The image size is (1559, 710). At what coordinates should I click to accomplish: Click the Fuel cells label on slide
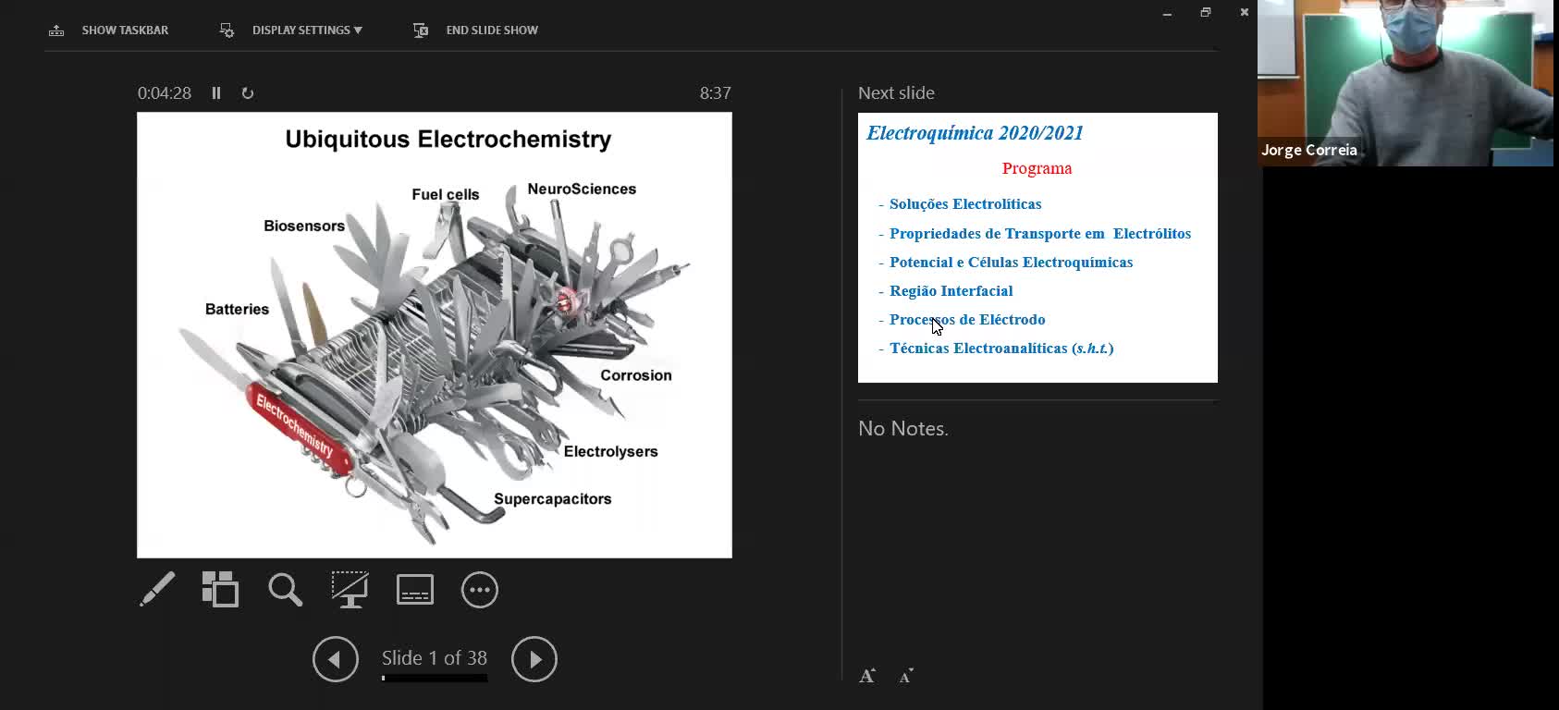click(446, 194)
